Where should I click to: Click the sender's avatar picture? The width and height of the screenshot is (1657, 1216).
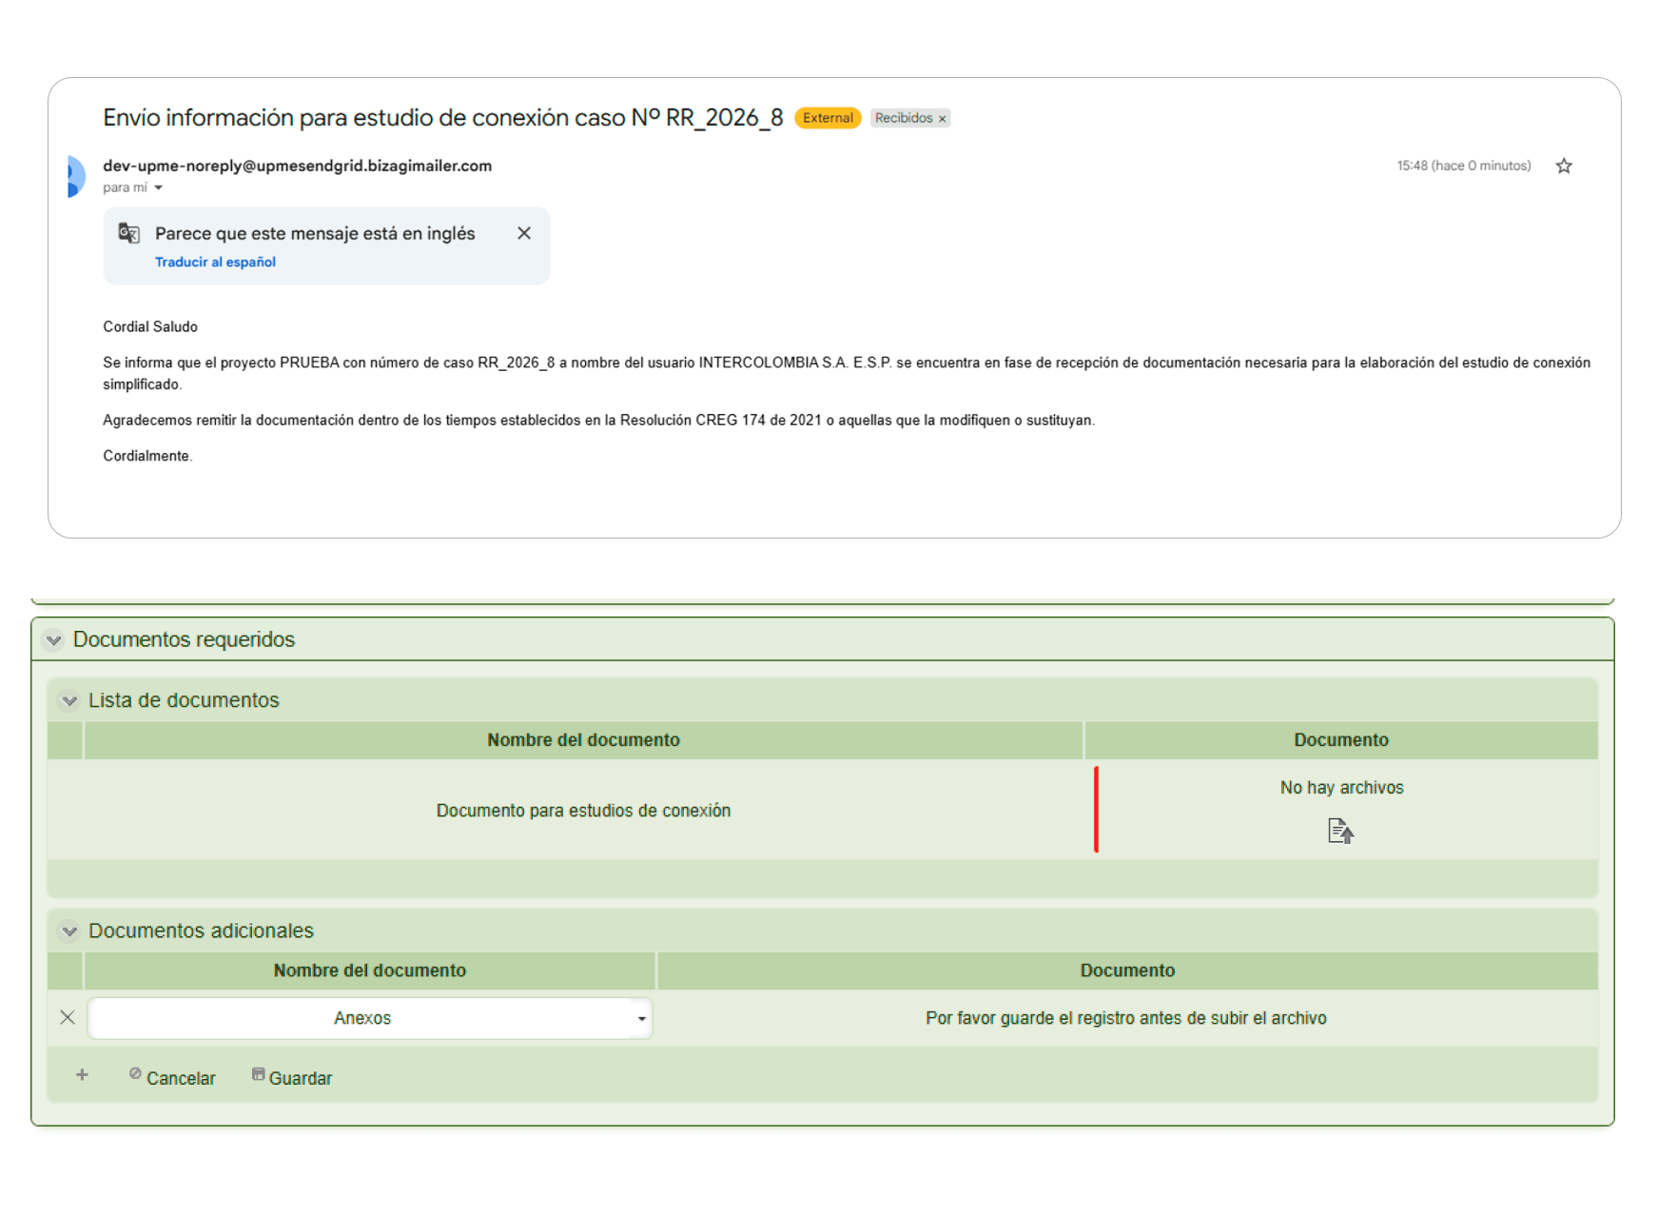click(x=76, y=176)
